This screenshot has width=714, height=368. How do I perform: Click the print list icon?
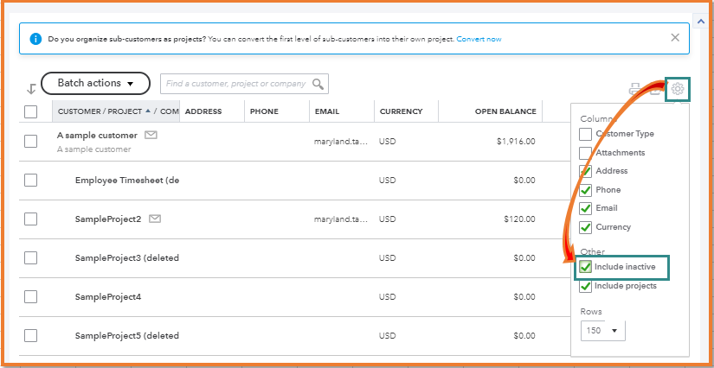point(636,89)
